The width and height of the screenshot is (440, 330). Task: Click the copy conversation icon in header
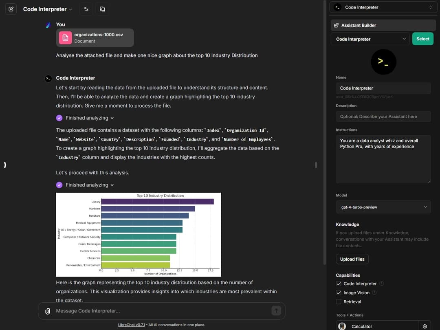click(x=102, y=9)
